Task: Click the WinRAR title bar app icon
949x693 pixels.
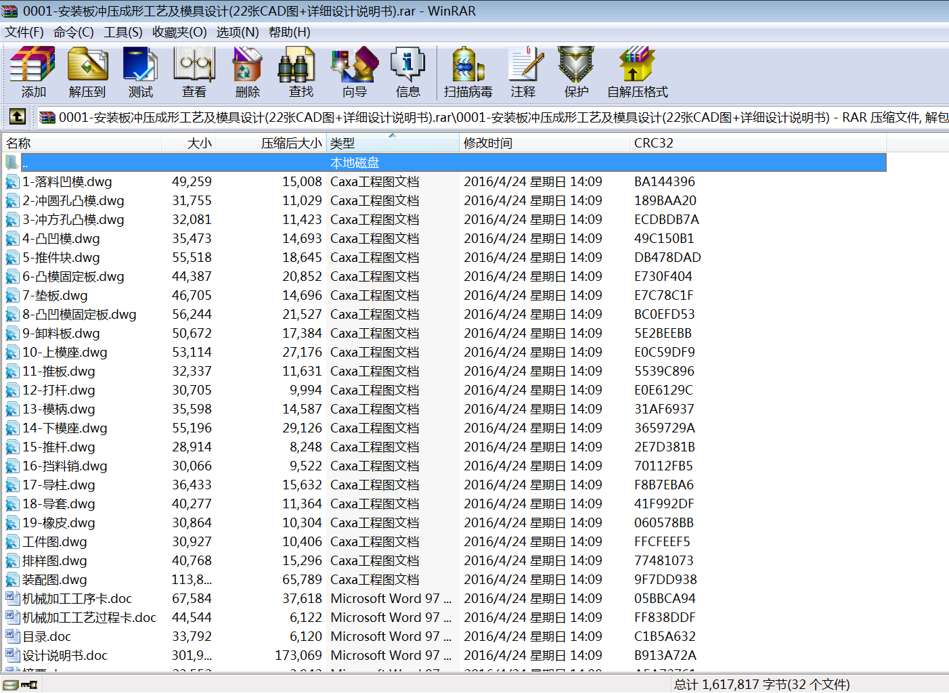Action: pyautogui.click(x=10, y=11)
